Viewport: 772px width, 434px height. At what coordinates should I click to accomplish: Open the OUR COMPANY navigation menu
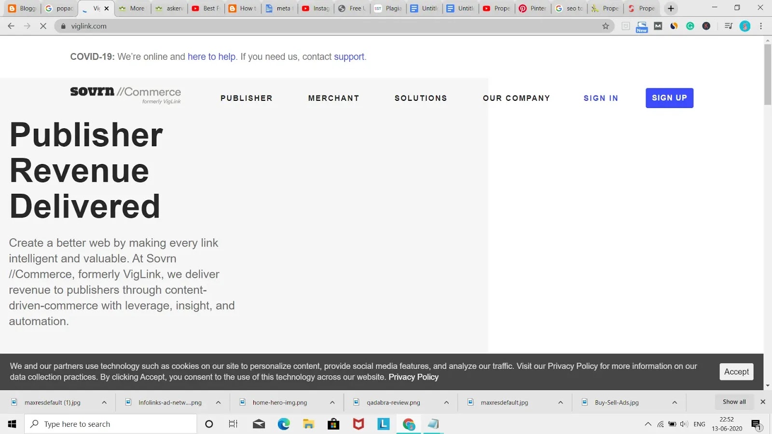point(516,98)
